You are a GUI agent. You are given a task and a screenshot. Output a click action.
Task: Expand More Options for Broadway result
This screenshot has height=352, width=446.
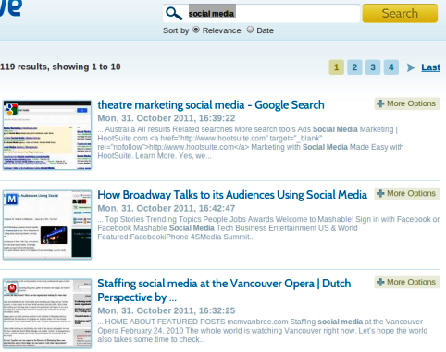(407, 194)
